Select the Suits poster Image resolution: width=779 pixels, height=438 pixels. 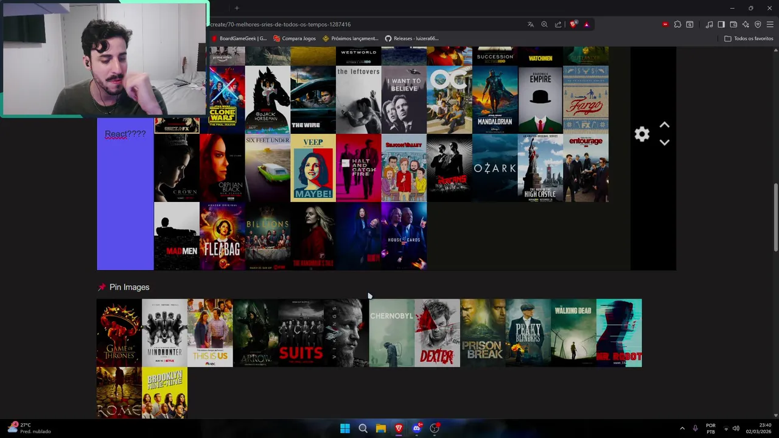click(301, 333)
